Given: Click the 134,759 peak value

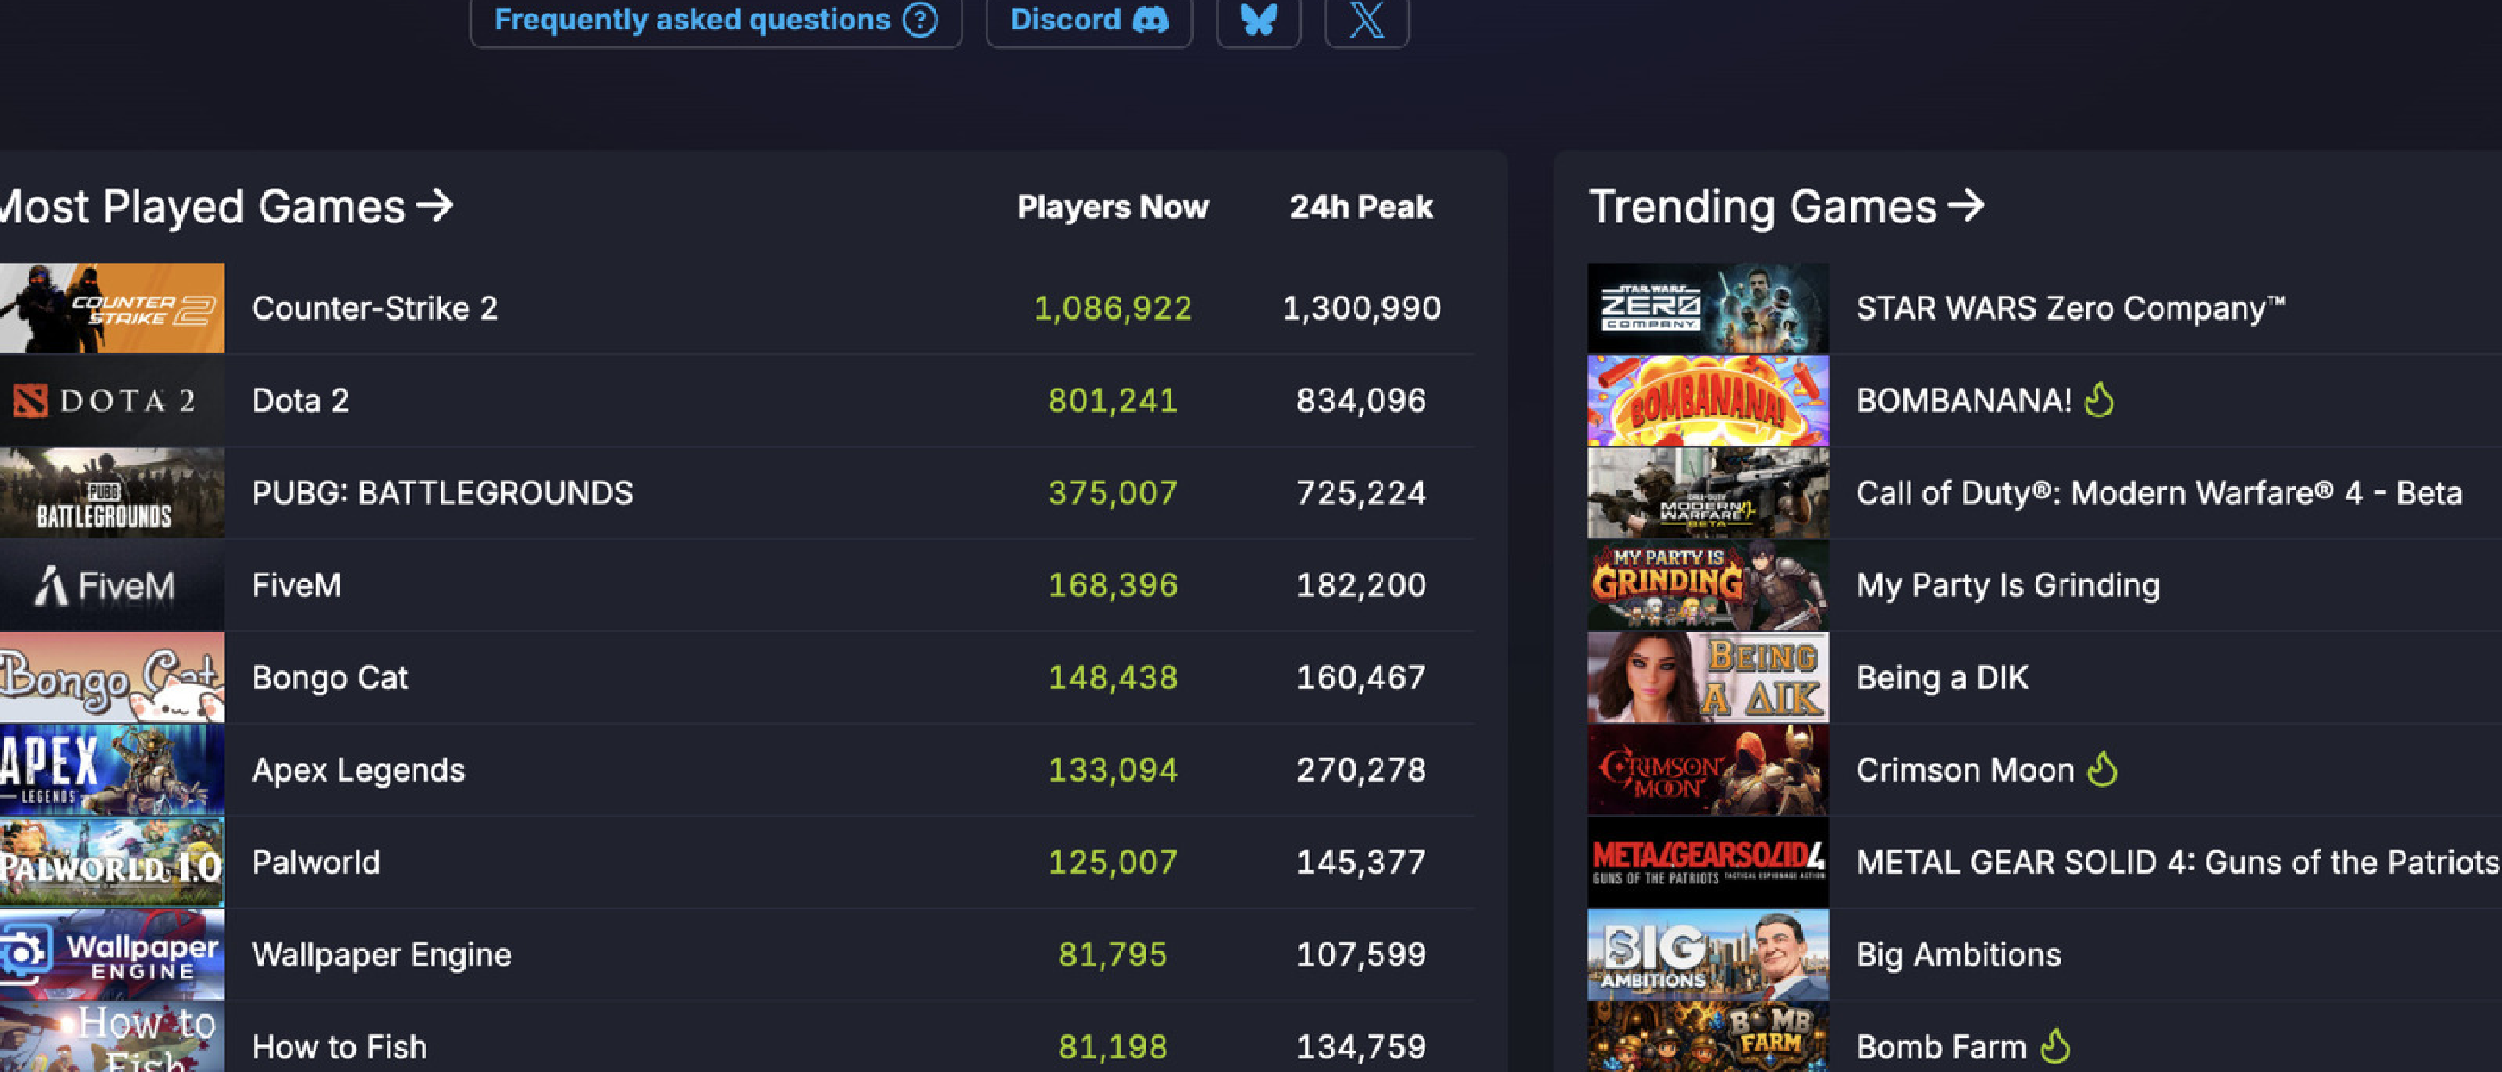Looking at the screenshot, I should pos(1361,1047).
